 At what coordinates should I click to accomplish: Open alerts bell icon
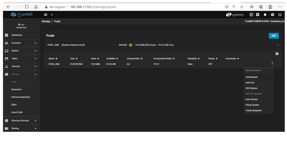click(x=265, y=15)
